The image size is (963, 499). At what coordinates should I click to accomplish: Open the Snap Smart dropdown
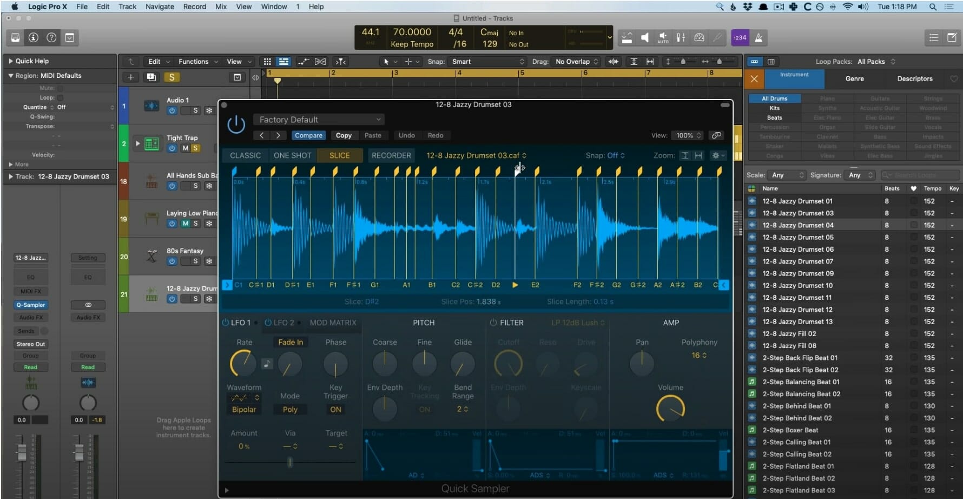[x=488, y=62]
